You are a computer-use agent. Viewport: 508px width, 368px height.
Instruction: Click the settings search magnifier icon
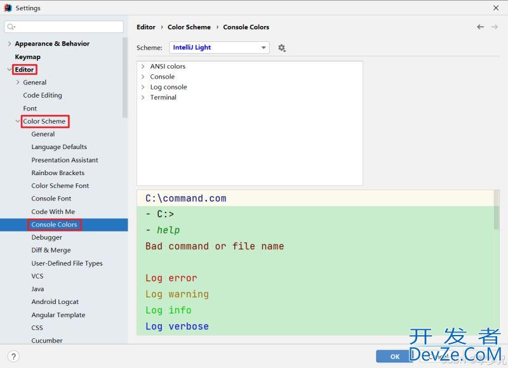tap(11, 27)
